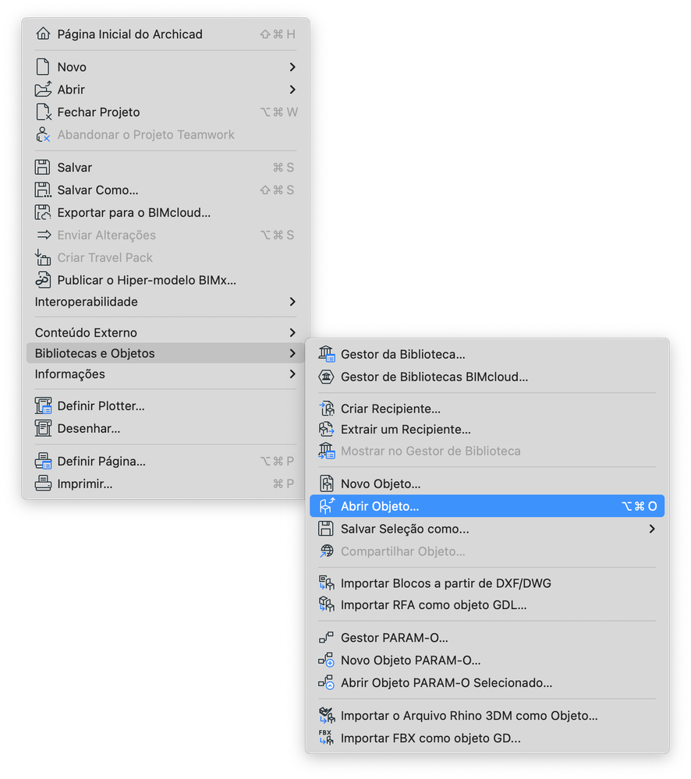
Task: Click the Gestor de Bibliotecas BIMcloud hexagon icon
Action: 326,377
